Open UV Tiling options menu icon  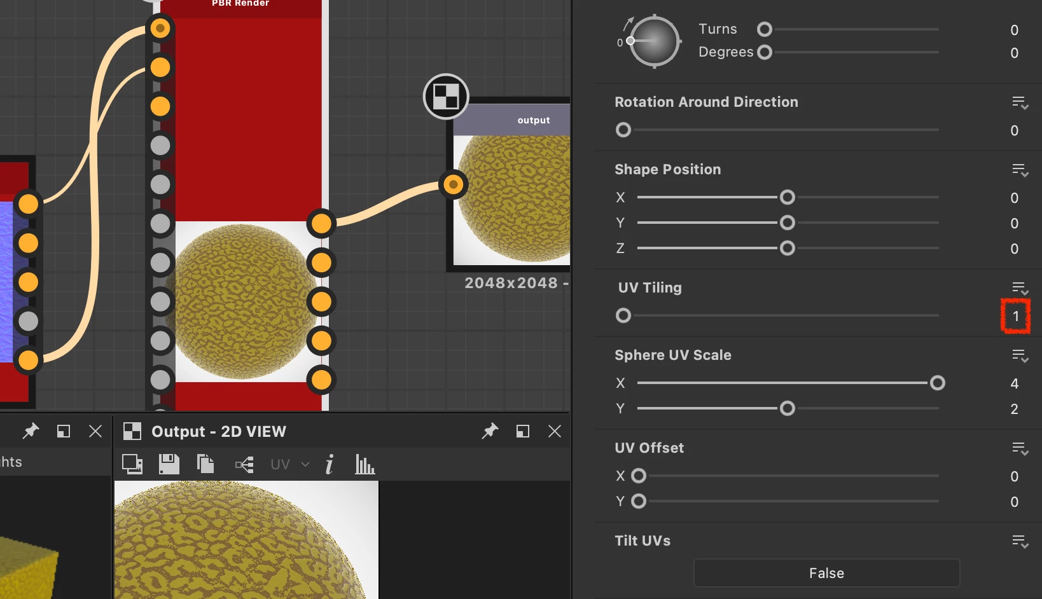1020,288
